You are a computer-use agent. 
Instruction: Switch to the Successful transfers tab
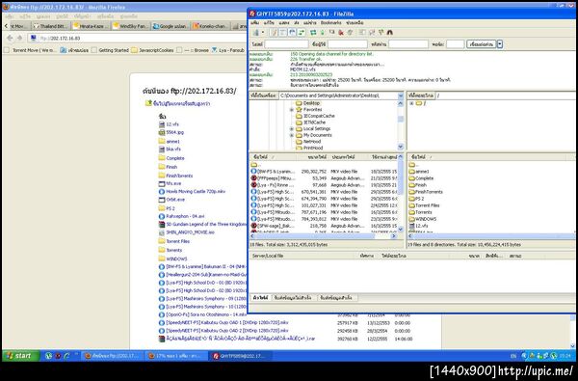(x=336, y=297)
